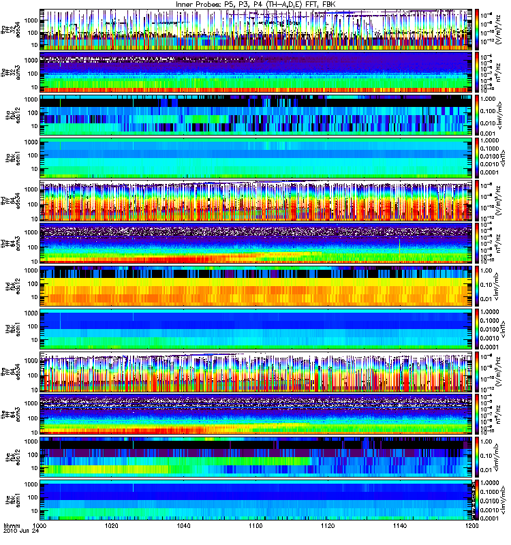Click the 'thd fff 64 scm3' panel label
This screenshot has height=545, width=511.
pyautogui.click(x=11, y=244)
